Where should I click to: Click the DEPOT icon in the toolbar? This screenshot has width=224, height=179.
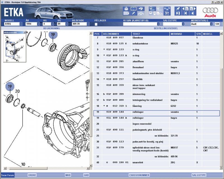pyautogui.click(x=160, y=8)
